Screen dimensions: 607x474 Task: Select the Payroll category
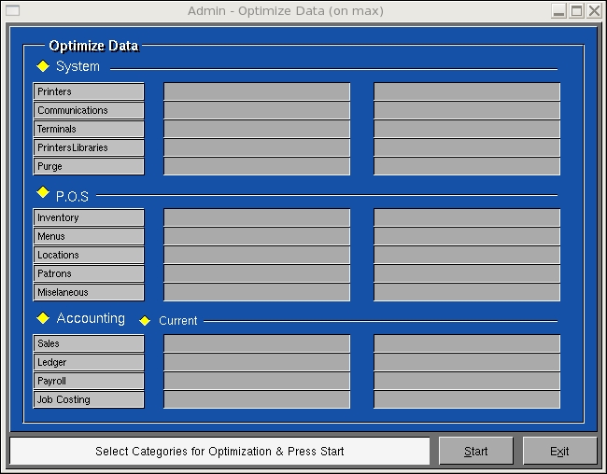pyautogui.click(x=89, y=381)
